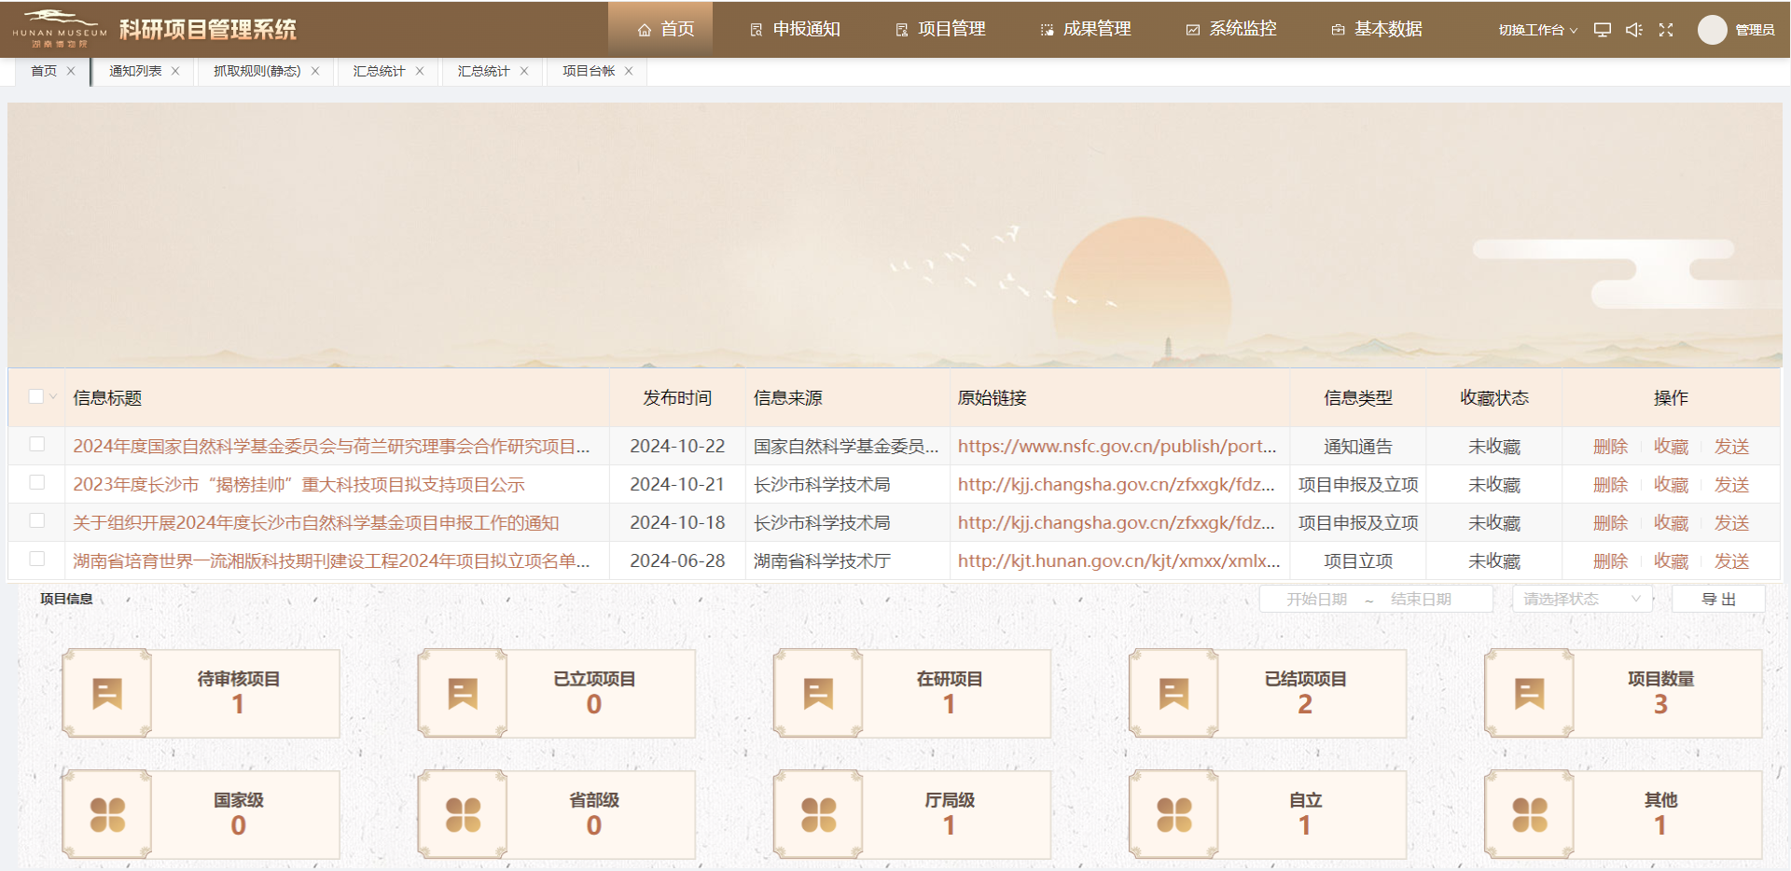The image size is (1791, 871).
Task: Click the clover icon of 其他 card
Action: 1530,815
